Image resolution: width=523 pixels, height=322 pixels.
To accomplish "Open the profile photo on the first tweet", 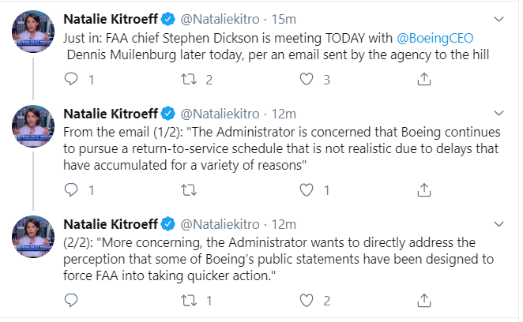I will click(33, 32).
